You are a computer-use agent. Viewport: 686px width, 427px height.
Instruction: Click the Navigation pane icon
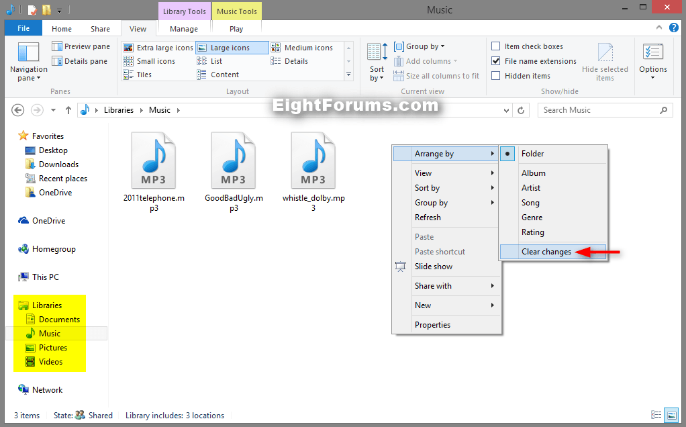pos(28,54)
